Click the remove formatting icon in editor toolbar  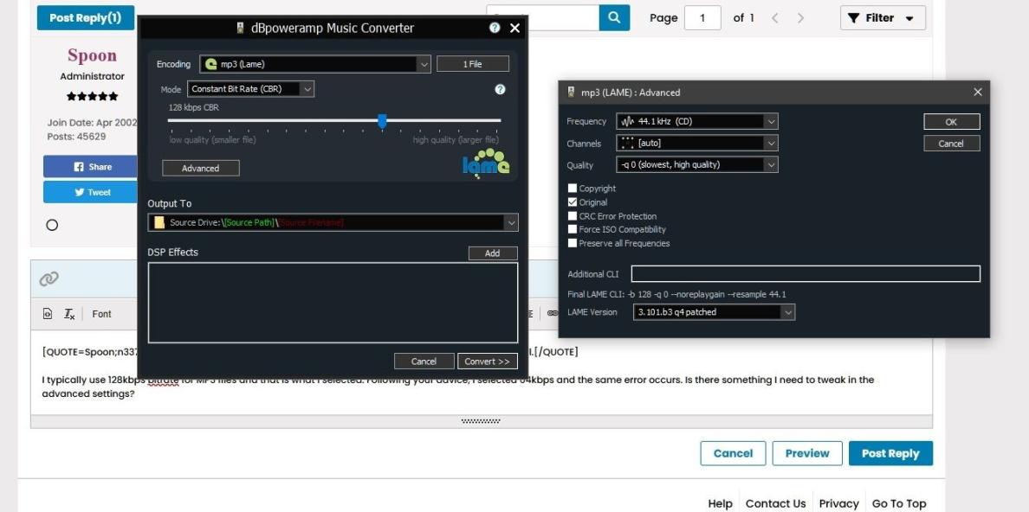point(69,314)
